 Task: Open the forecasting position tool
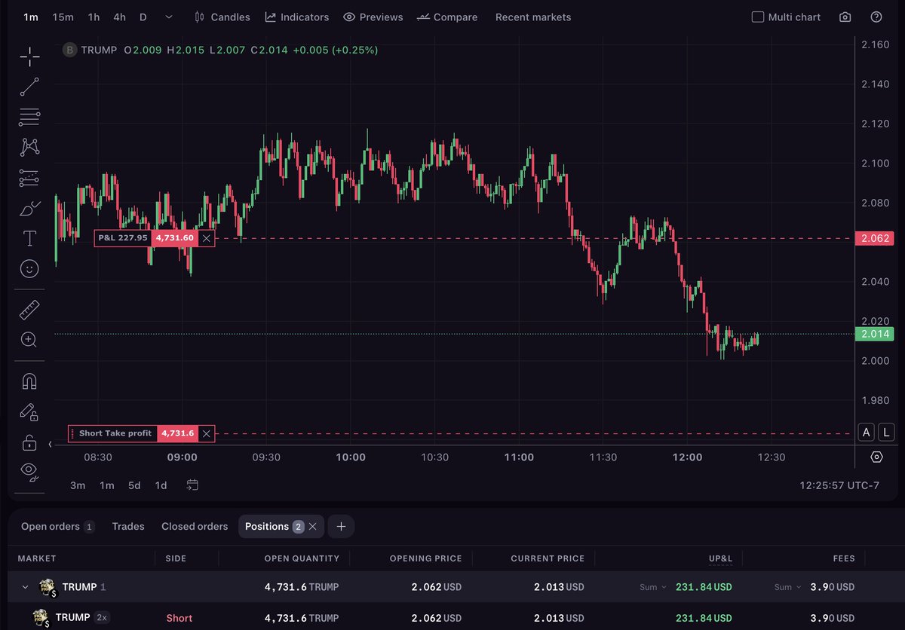click(29, 178)
